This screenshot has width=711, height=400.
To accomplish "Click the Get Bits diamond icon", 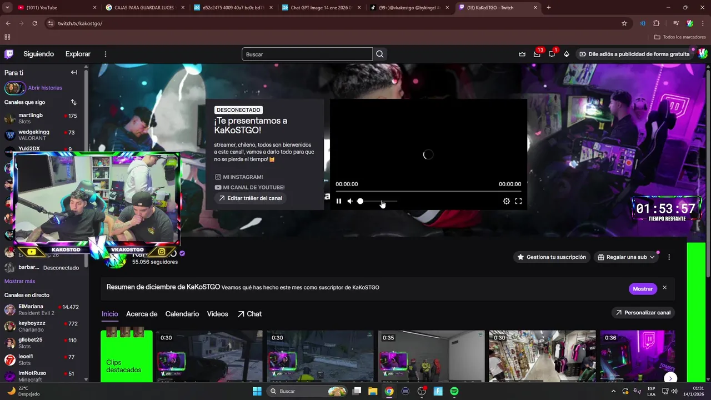I will pos(567,54).
